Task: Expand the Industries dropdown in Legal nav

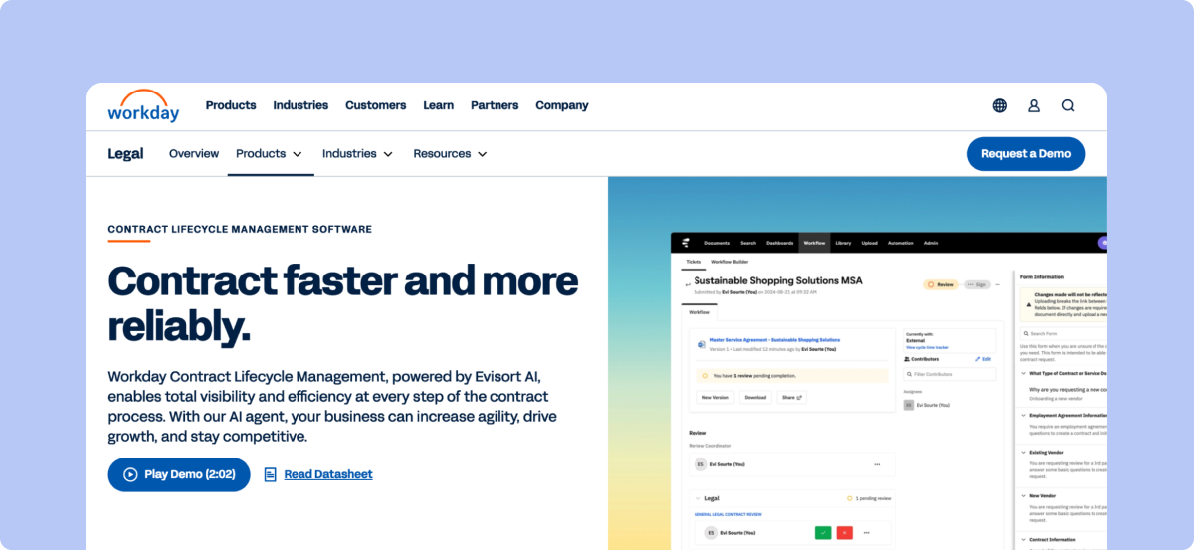Action: tap(357, 154)
